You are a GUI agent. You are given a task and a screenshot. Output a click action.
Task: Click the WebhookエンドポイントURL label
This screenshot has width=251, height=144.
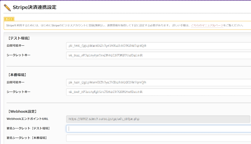pos(27,119)
